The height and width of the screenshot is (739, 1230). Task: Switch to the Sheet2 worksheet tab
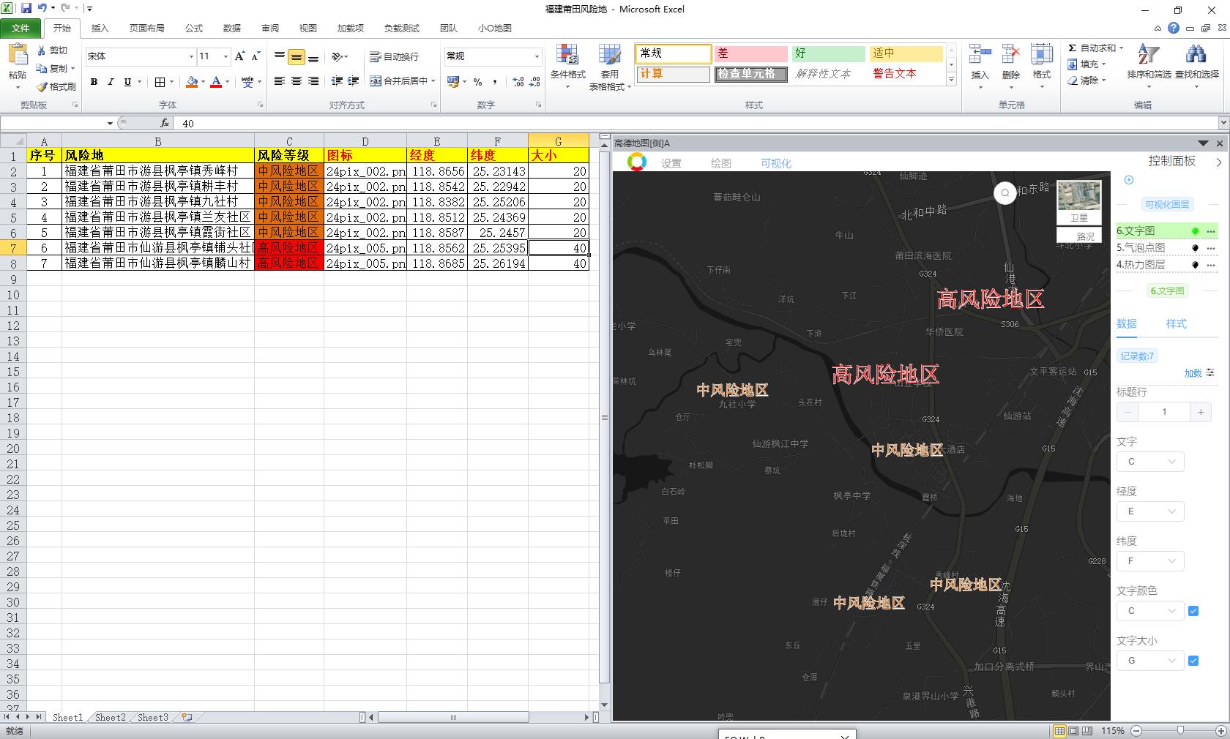(x=110, y=718)
